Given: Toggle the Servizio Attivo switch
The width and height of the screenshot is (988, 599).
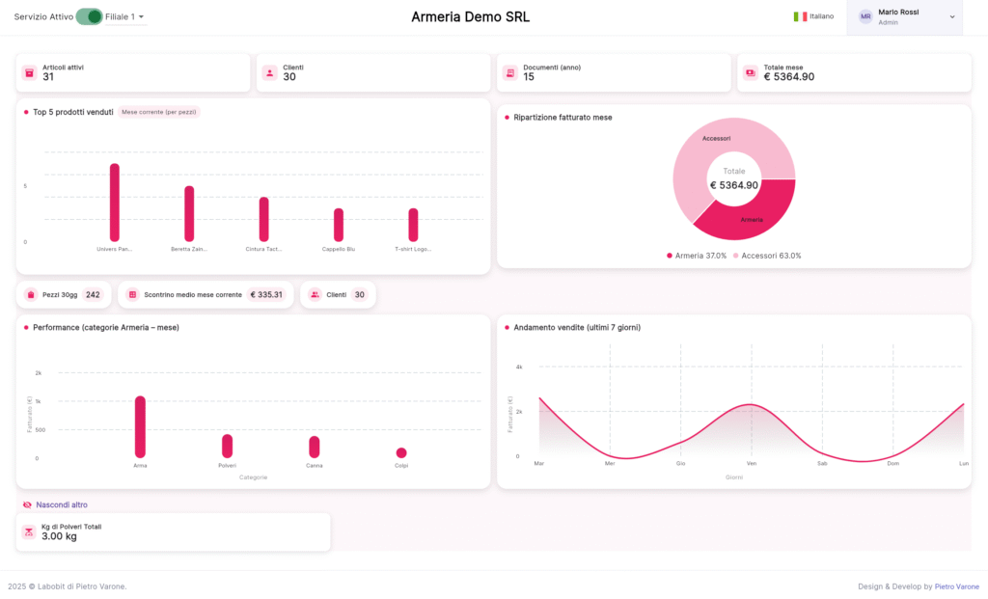Looking at the screenshot, I should (x=89, y=16).
